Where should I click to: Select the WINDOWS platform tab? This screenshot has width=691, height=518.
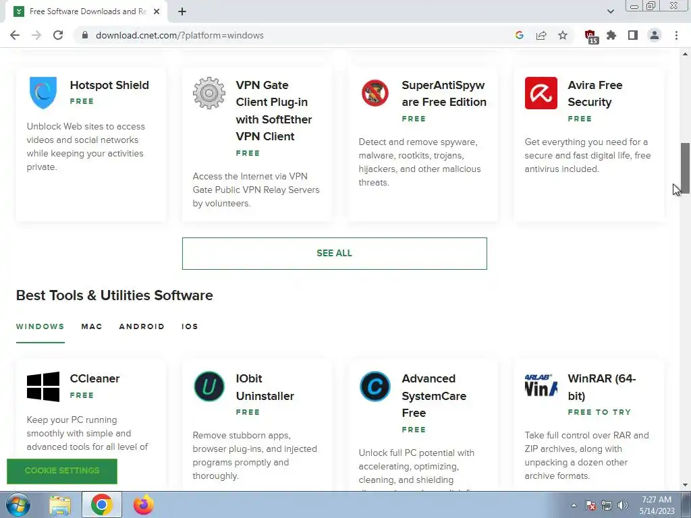[x=40, y=326]
